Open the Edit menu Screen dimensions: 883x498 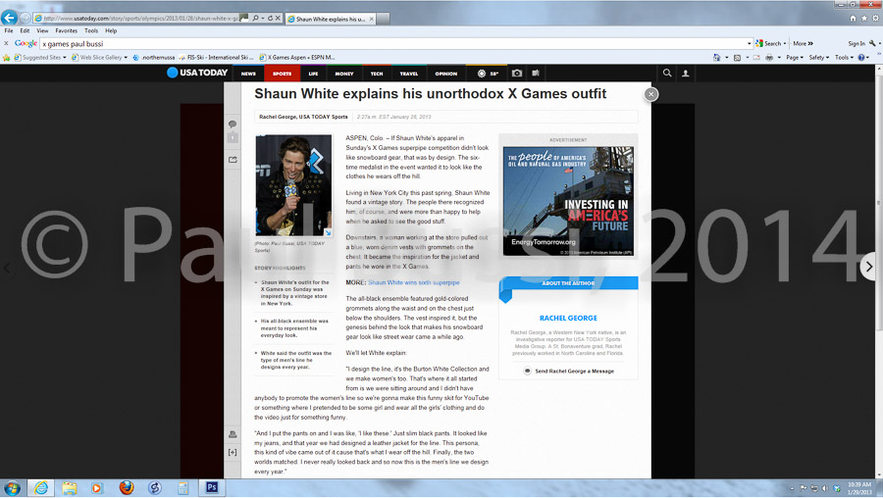tap(25, 31)
